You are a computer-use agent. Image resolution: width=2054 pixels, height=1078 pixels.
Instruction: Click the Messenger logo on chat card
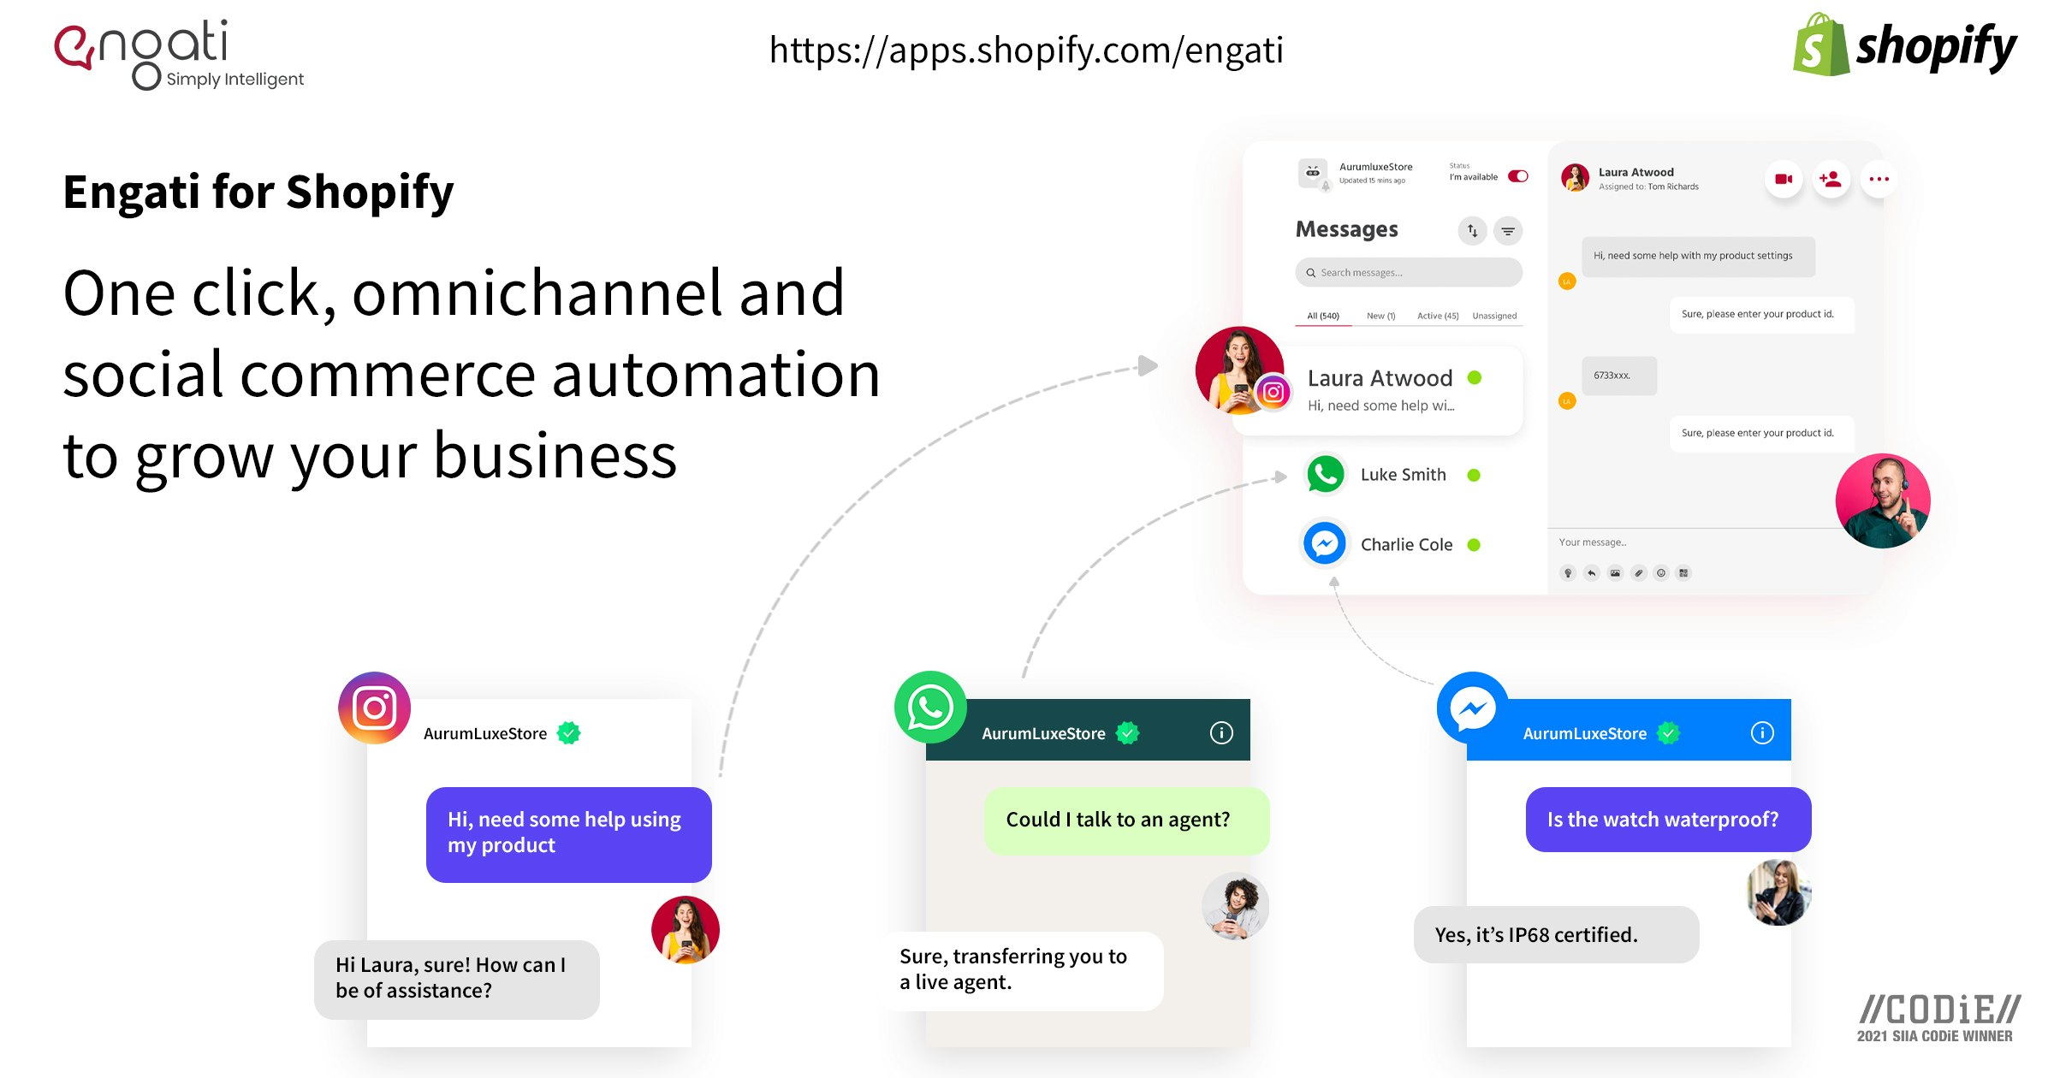(x=1473, y=708)
